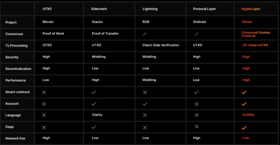The width and height of the screenshot is (280, 145).
Task: Click the Account X mark in Protocal Layer column
Action: click(197, 104)
